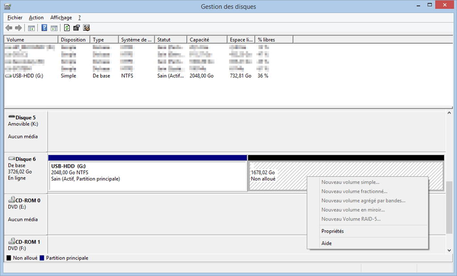Open the Affichage menu

pos(61,17)
